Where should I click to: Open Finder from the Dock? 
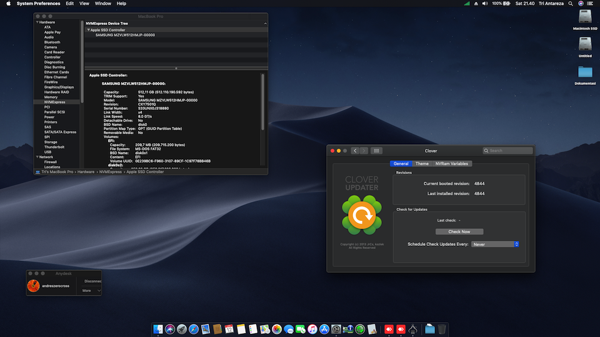pos(158,329)
